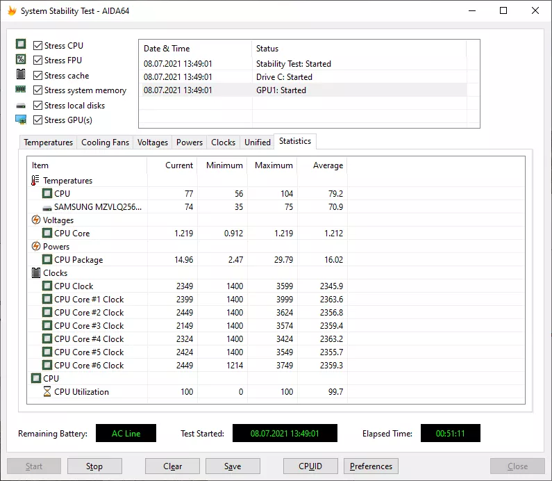Click the green icon of CPU Core #3 Clock

(47, 325)
